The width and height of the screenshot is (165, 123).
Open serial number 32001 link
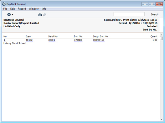coord(52,40)
